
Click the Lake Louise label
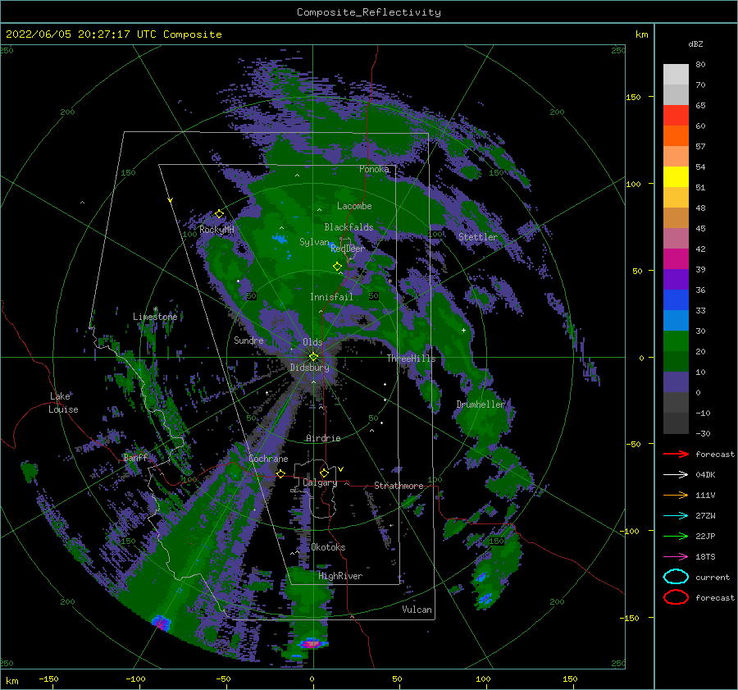(63, 403)
